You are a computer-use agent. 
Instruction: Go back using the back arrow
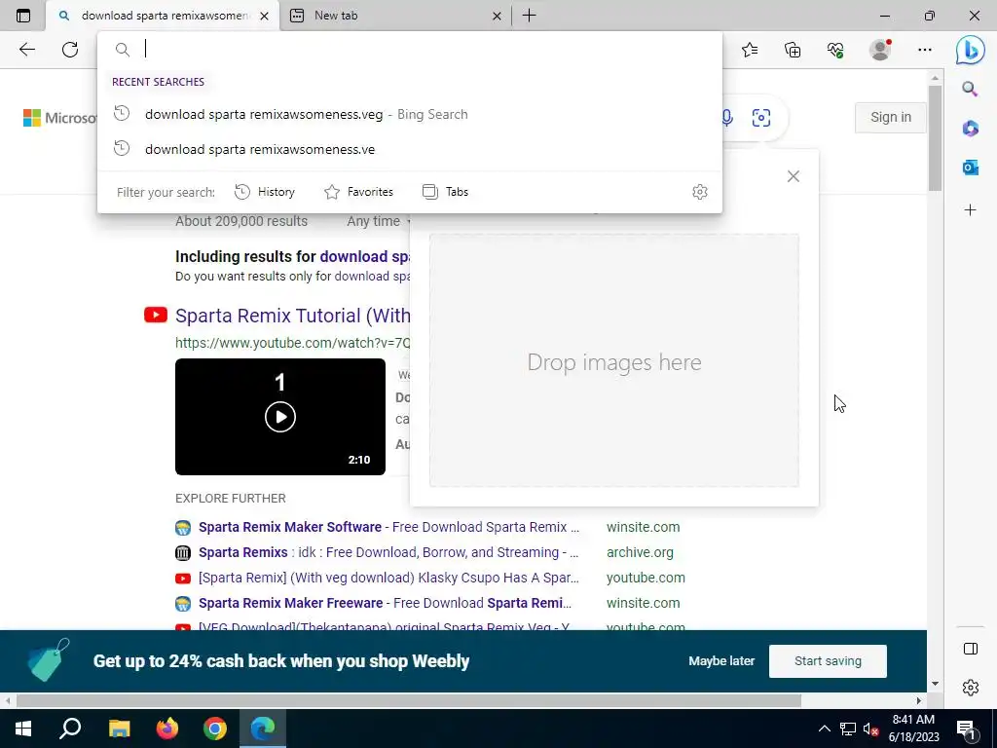click(26, 50)
